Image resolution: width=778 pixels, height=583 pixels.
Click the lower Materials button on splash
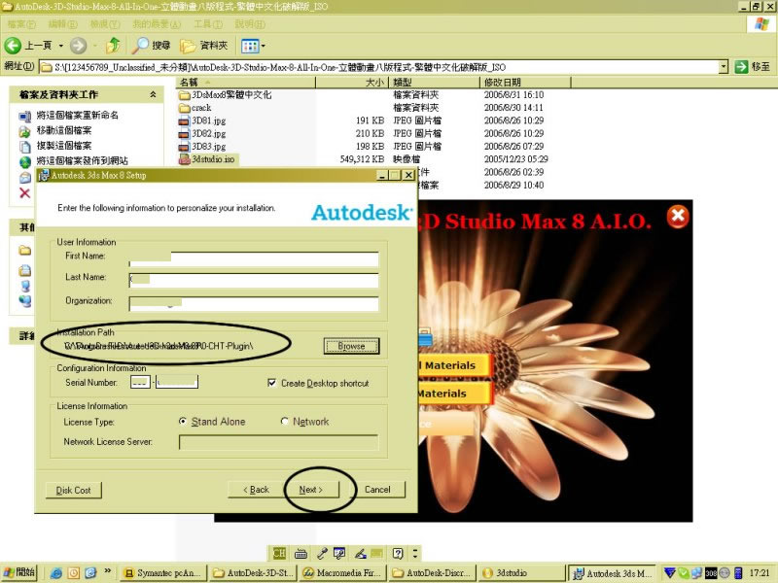click(x=454, y=394)
